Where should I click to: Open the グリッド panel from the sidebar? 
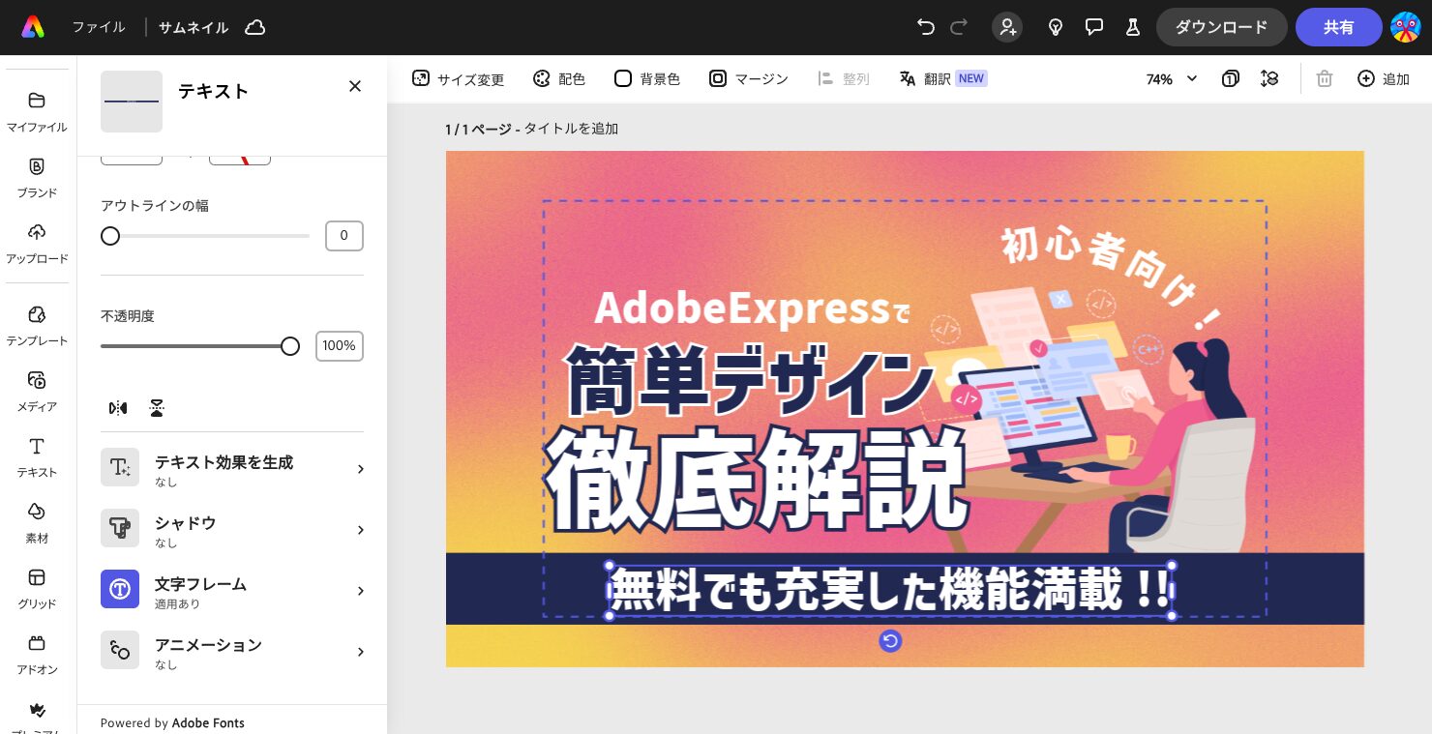[x=37, y=588]
